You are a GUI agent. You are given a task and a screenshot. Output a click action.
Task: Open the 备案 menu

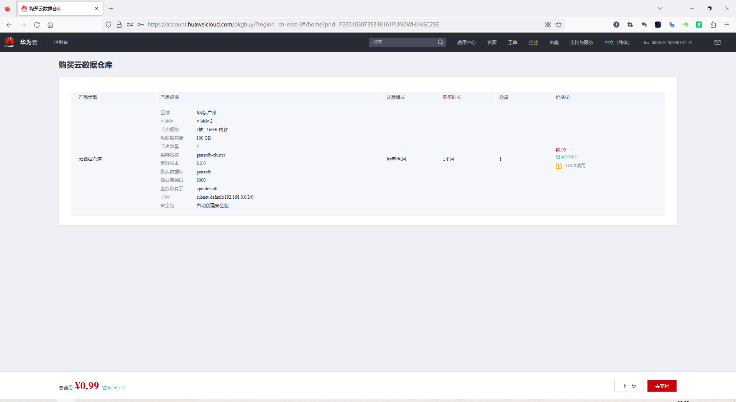click(x=554, y=42)
